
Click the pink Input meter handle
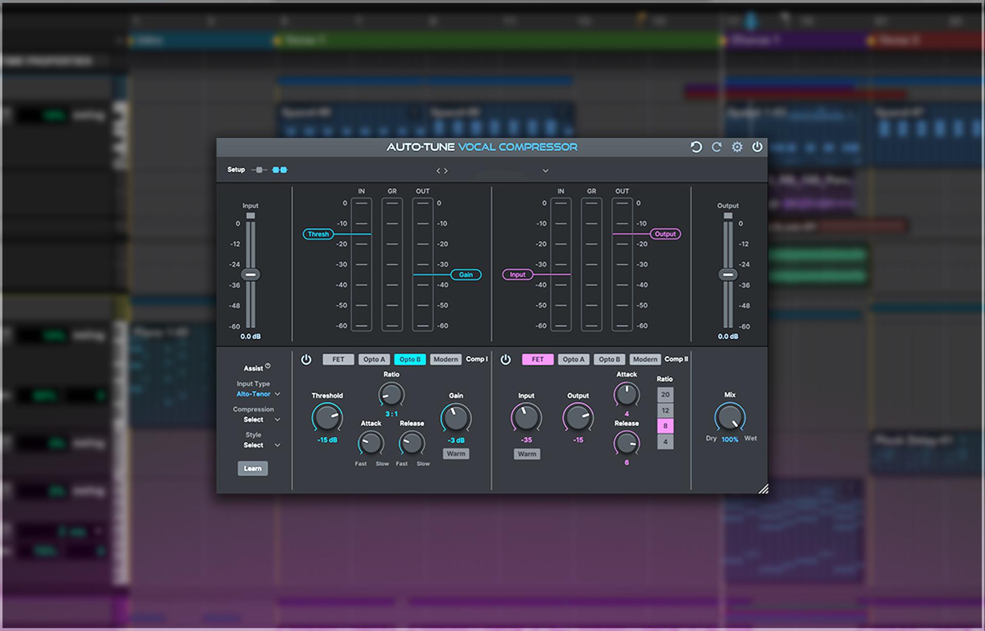tap(518, 275)
